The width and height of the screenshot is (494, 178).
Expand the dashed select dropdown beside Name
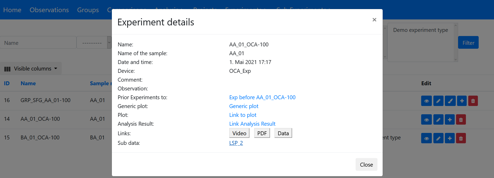coord(94,42)
